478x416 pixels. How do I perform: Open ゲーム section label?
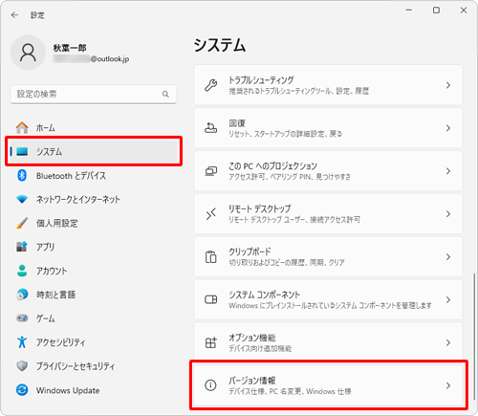click(x=46, y=318)
